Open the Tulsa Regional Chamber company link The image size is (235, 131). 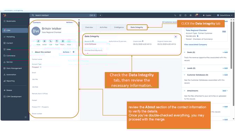pyautogui.click(x=196, y=30)
